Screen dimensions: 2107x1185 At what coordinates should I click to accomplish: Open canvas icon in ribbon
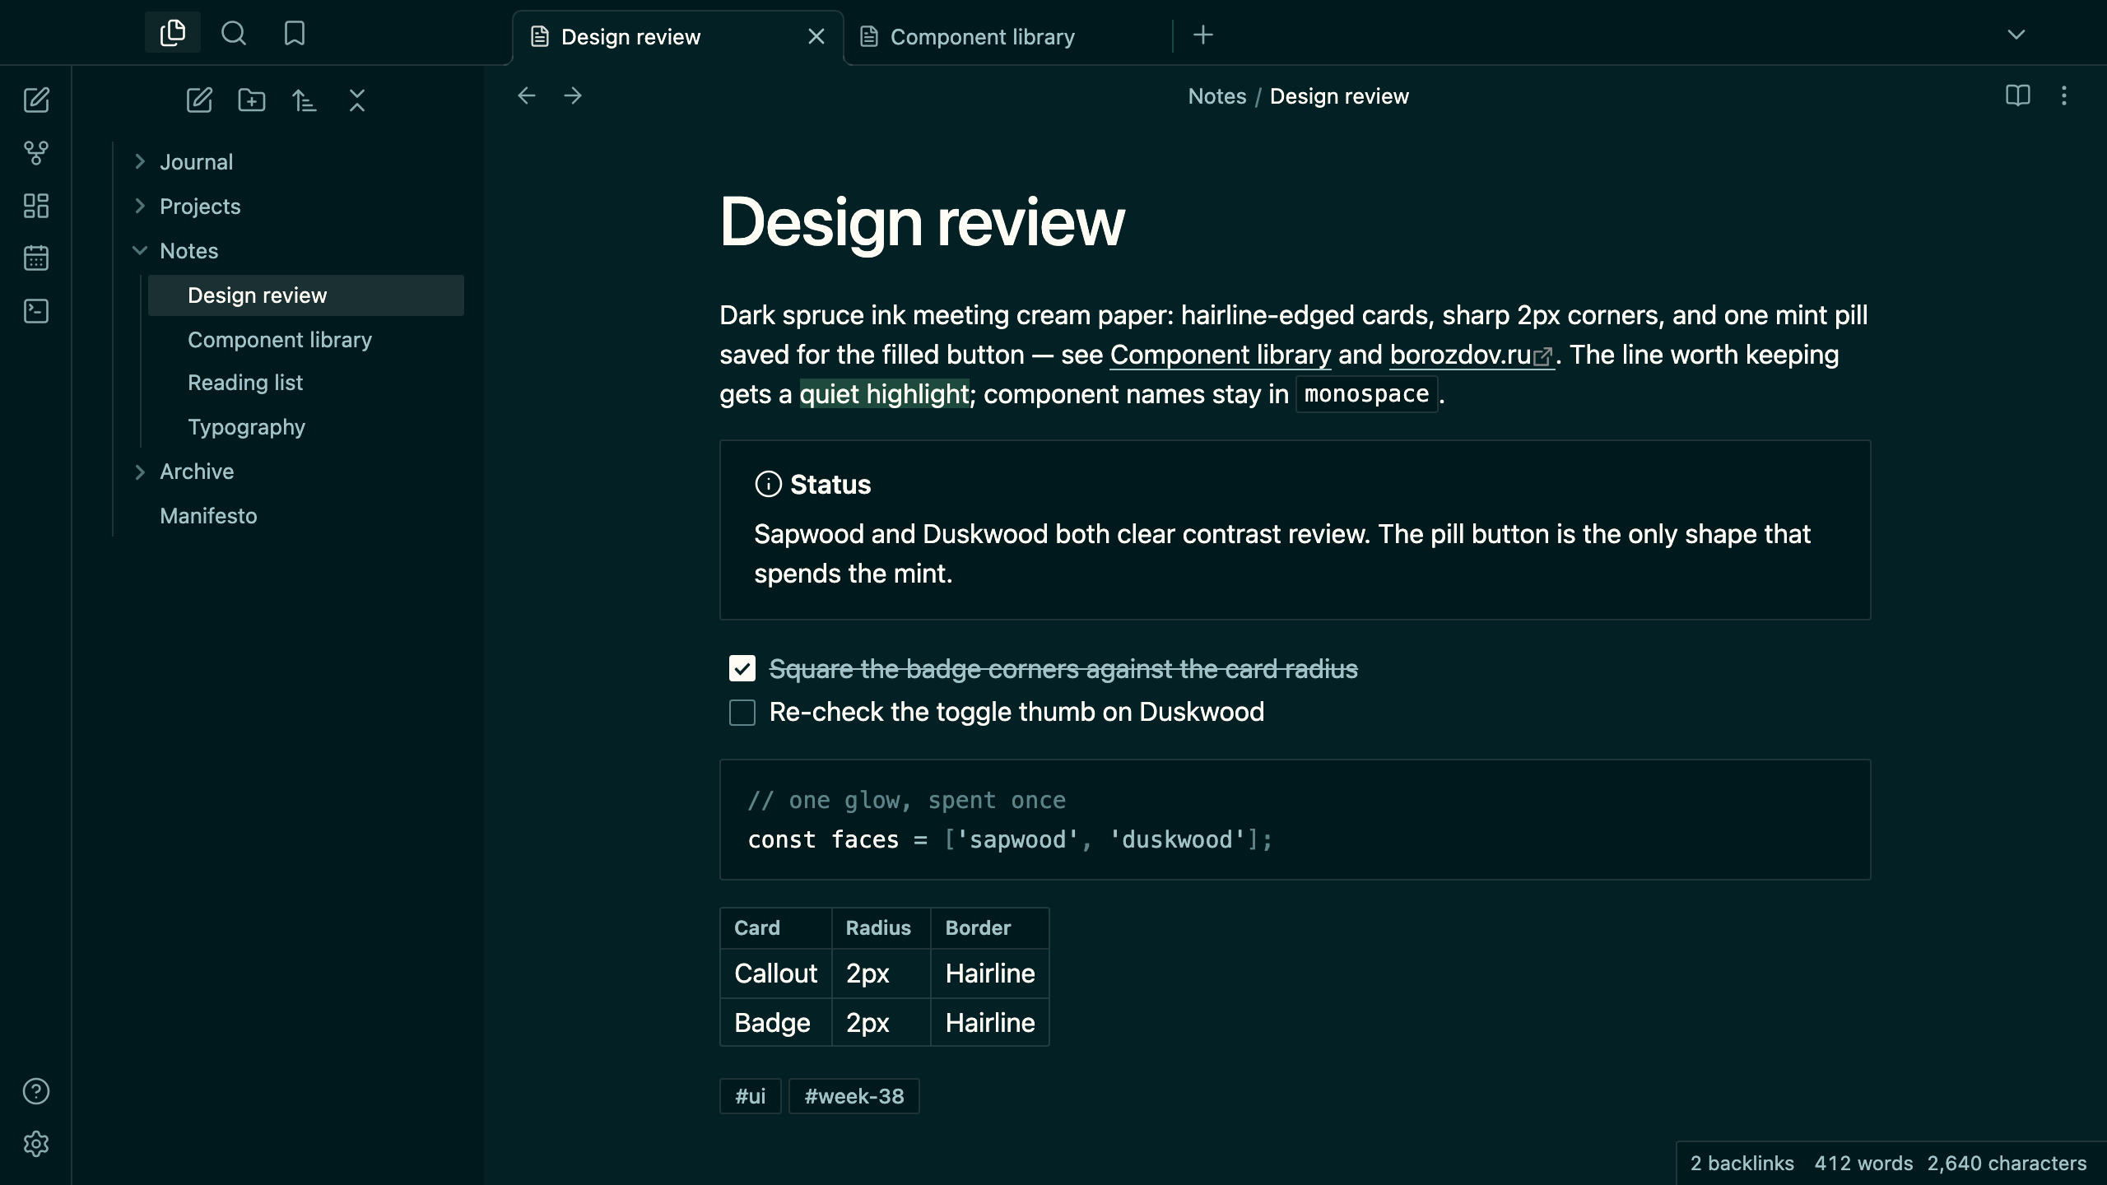tap(36, 206)
